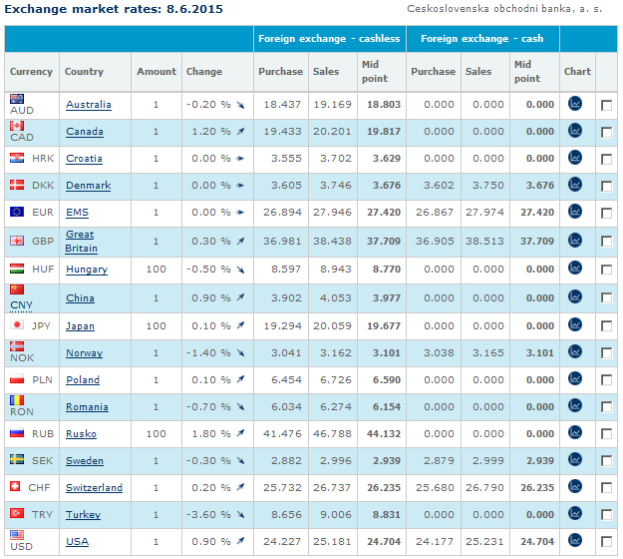Open the chart icon for Switzerland CHF

coord(575,486)
